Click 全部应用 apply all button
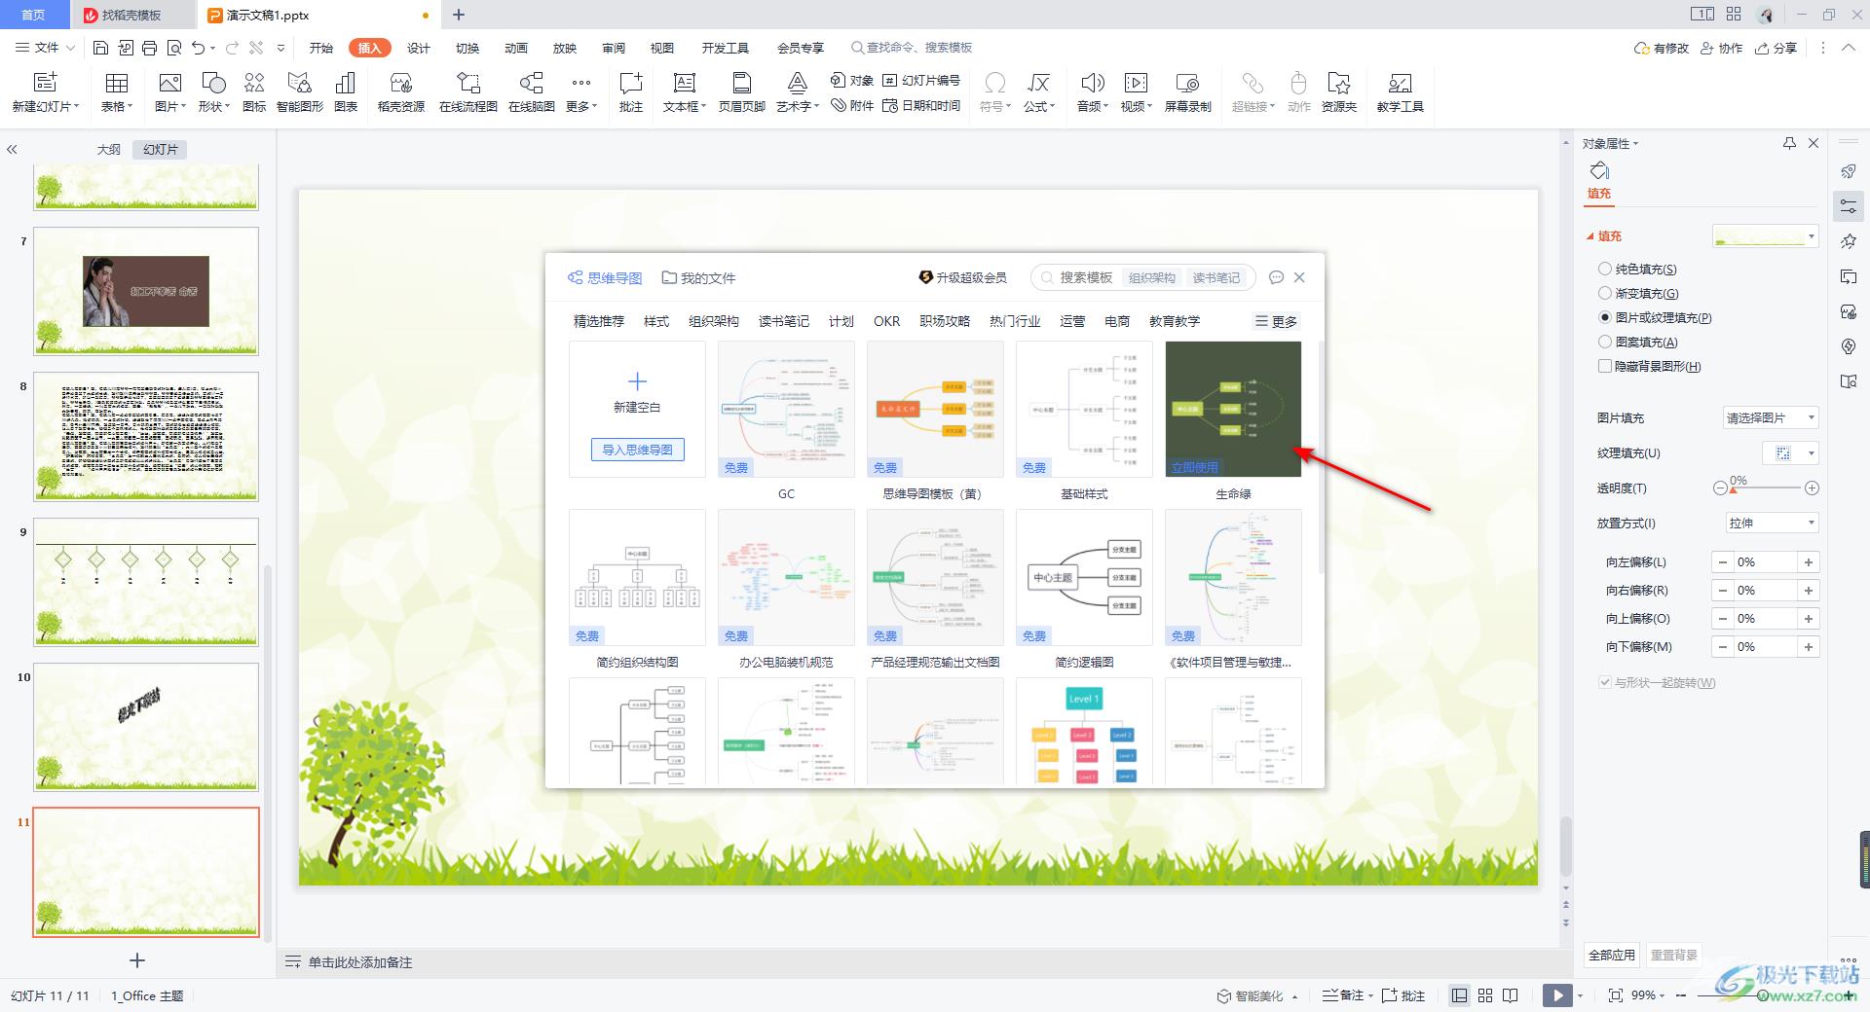 coord(1612,955)
